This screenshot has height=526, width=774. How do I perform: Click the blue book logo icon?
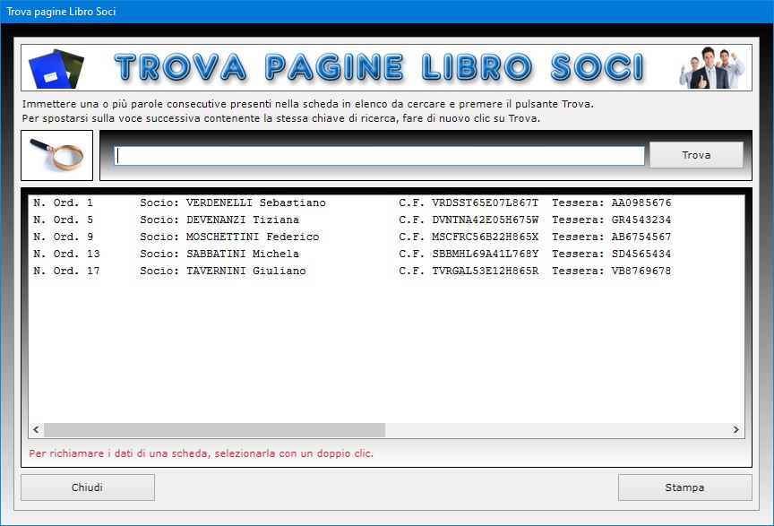pos(56,69)
